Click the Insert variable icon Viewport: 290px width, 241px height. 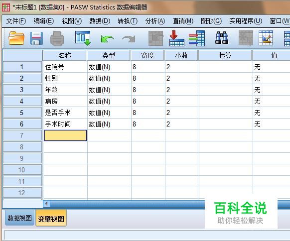[266, 38]
